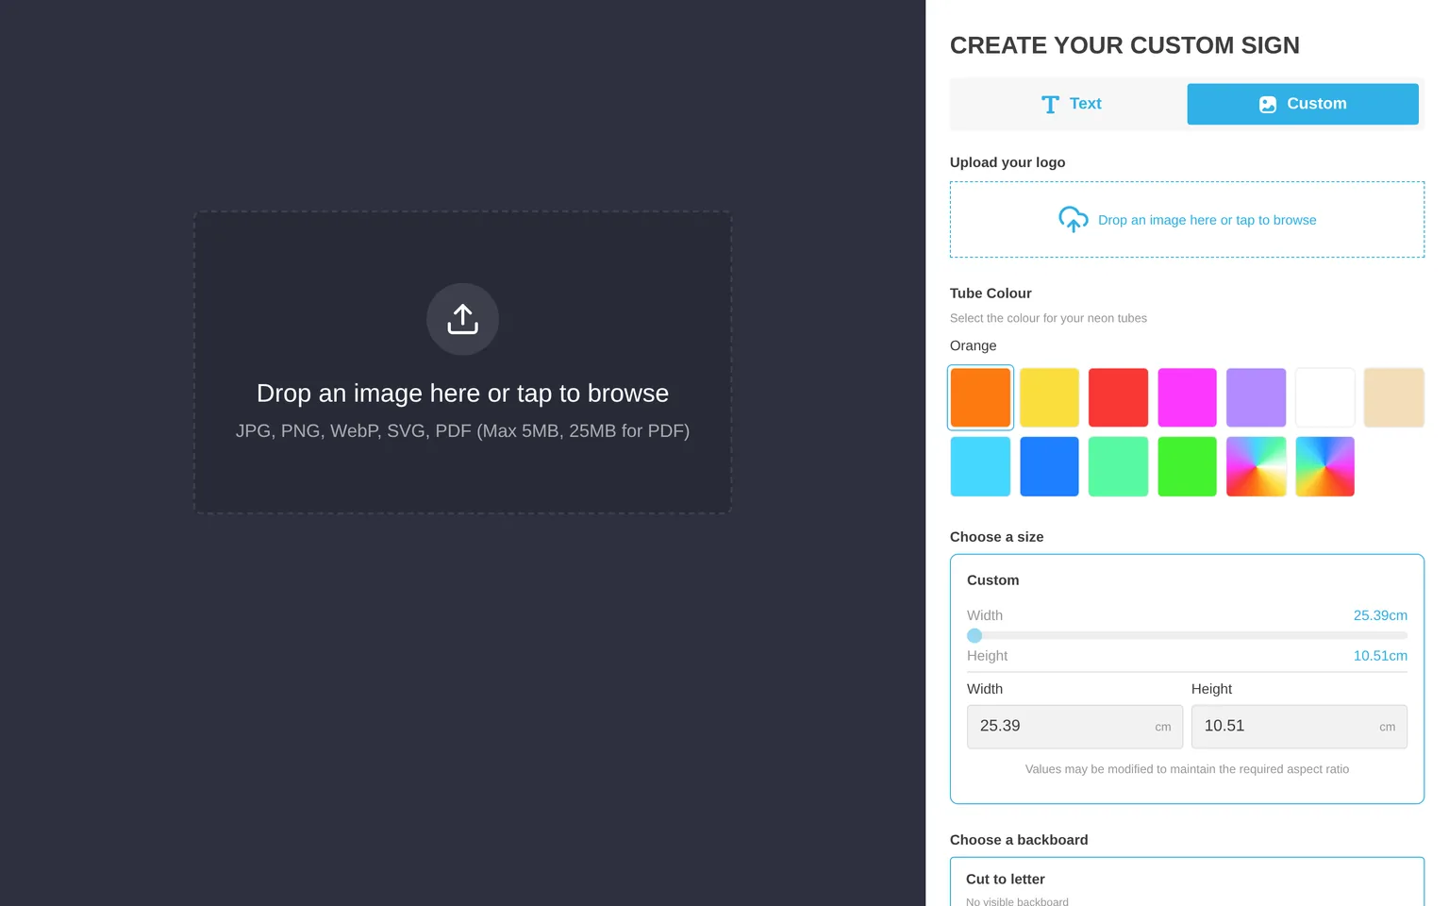The width and height of the screenshot is (1449, 906).
Task: Select the magenta pink tube colour
Action: 1187,397
